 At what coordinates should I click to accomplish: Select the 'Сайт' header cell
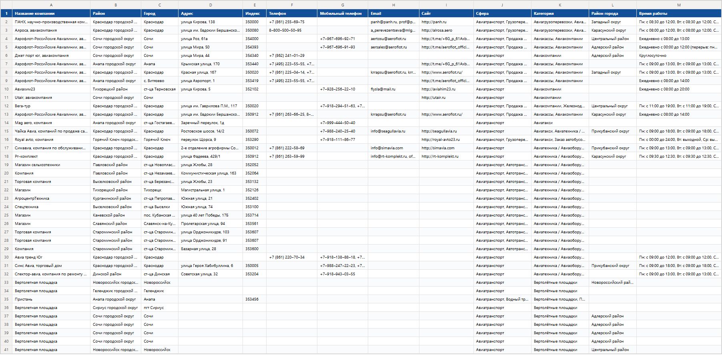(x=446, y=13)
